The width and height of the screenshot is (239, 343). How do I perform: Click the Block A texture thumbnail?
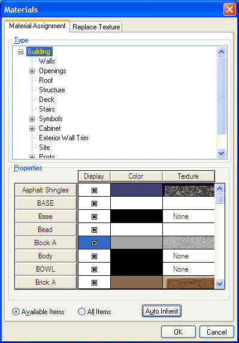[x=189, y=243]
